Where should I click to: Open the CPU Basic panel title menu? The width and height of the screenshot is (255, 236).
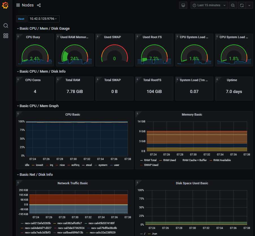tap(73, 114)
